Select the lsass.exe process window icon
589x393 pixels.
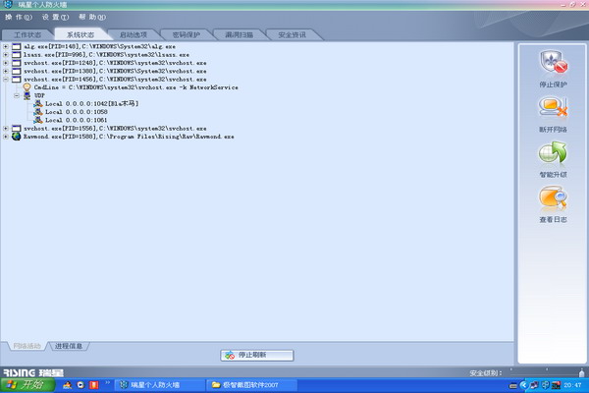tap(16, 55)
